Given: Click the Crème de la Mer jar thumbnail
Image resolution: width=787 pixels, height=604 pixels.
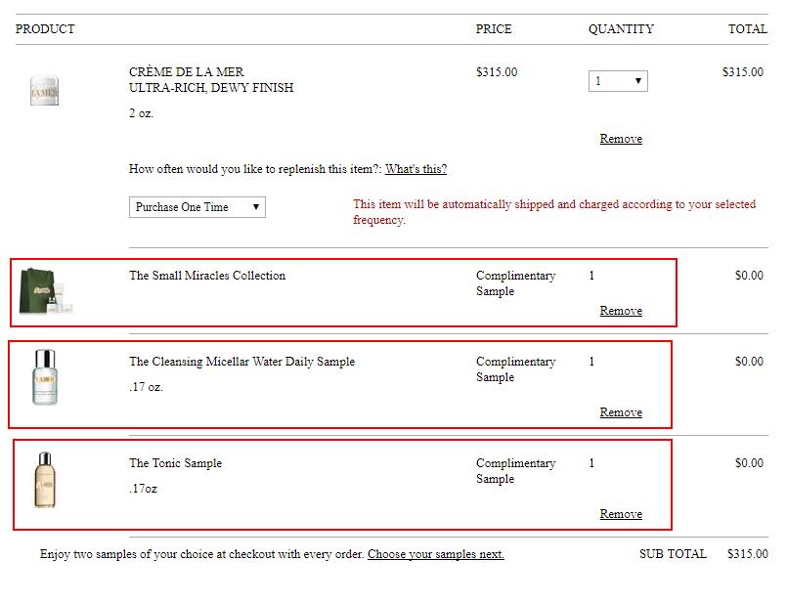Looking at the screenshot, I should [x=45, y=91].
